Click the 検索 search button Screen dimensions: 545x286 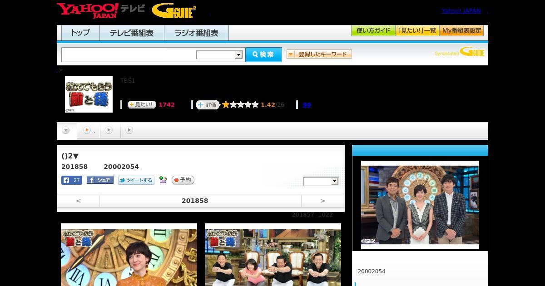pos(263,54)
